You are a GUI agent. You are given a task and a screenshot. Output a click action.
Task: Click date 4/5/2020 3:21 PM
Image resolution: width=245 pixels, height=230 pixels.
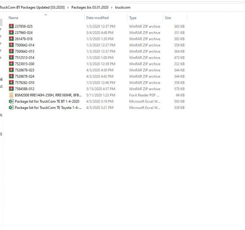click(100, 108)
